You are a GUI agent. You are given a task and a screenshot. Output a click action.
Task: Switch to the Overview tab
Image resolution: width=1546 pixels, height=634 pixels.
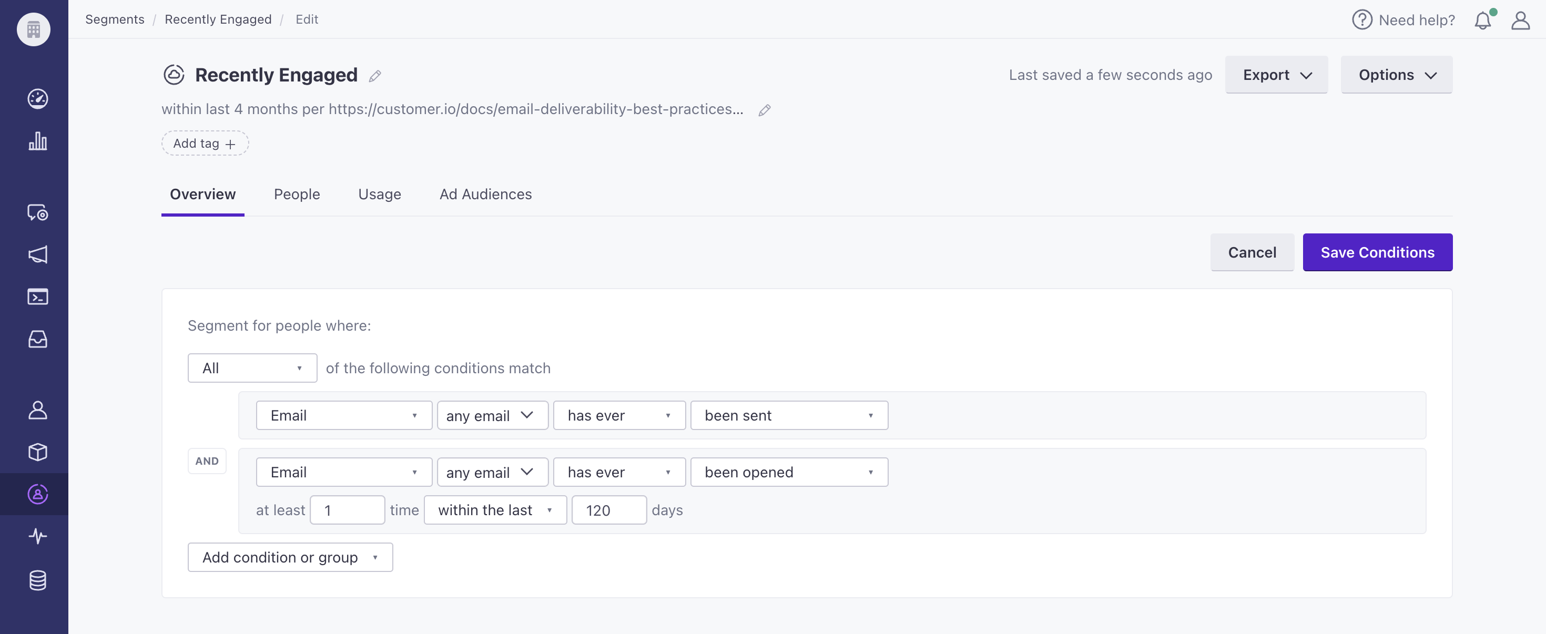pos(203,195)
